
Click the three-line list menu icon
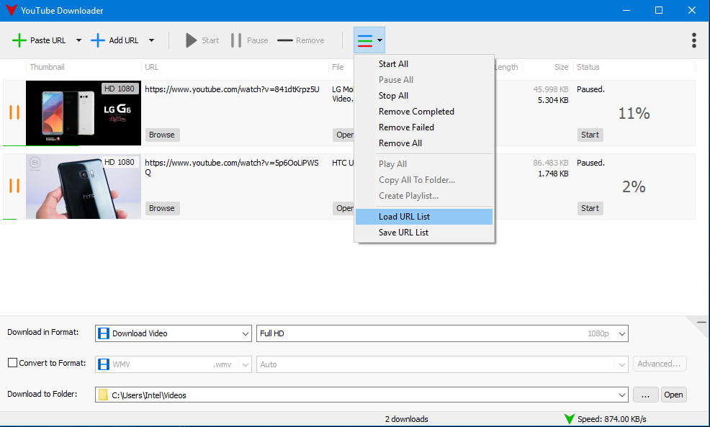click(x=365, y=40)
